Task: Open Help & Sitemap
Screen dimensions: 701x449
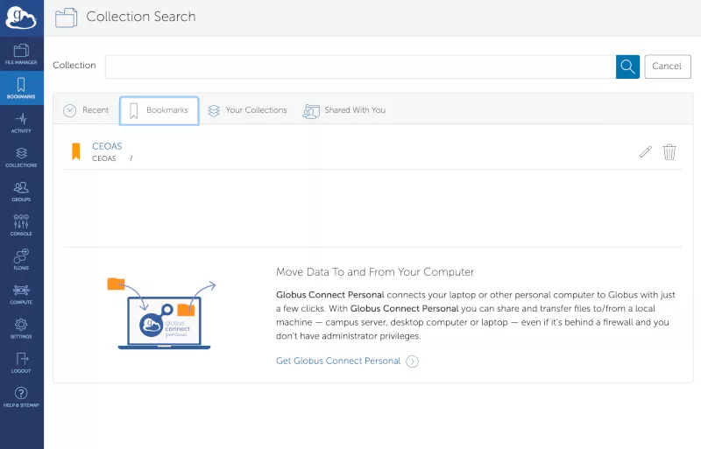Action: (21, 396)
